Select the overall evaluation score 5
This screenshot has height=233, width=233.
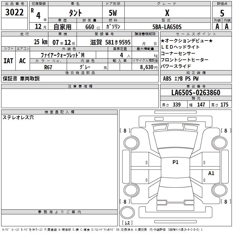pyautogui.click(x=222, y=13)
